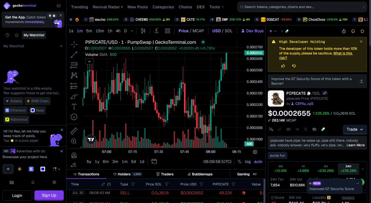Select the 5d date range
Screen dimensions: 371x203
[x=134, y=161]
